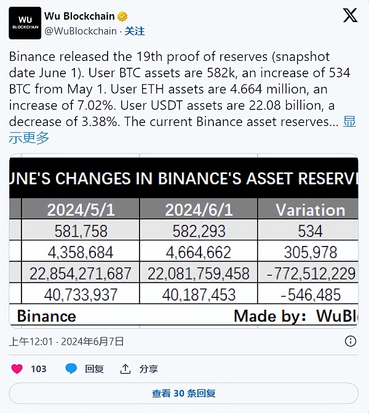Click the Wu Blockchain profile avatar

click(x=25, y=23)
